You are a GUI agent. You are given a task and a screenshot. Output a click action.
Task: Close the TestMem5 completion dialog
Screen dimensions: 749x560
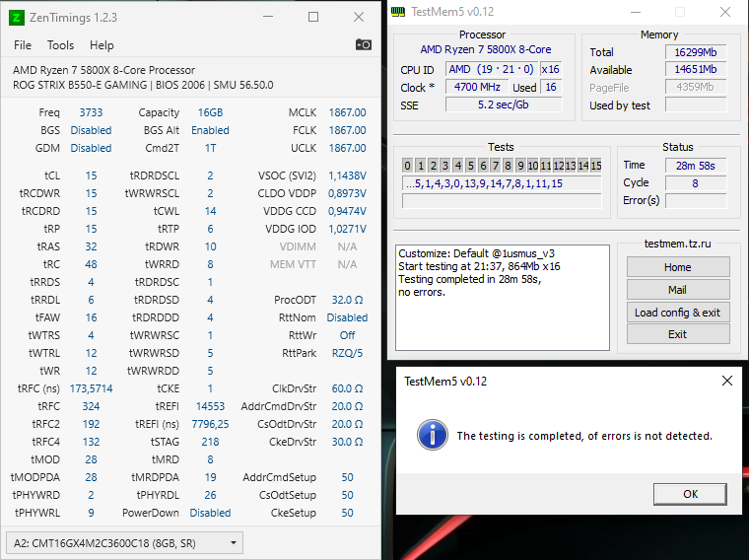click(727, 381)
